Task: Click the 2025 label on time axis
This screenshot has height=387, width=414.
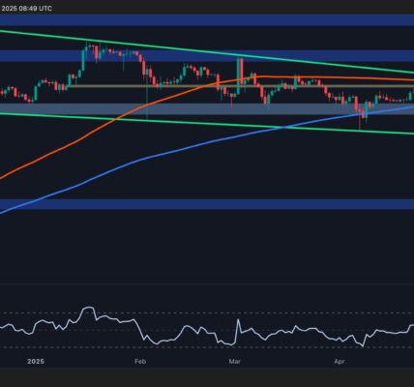Action: 36,362
